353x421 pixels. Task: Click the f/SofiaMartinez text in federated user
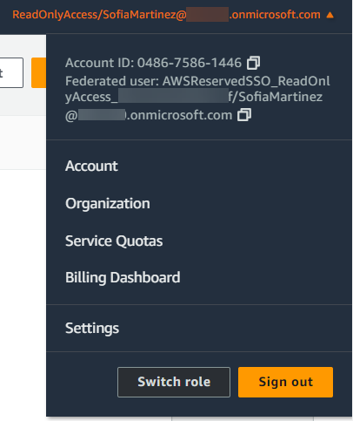tap(276, 97)
